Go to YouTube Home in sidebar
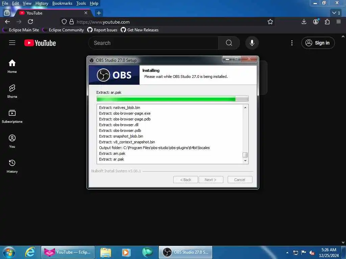The width and height of the screenshot is (346, 259). [x=12, y=66]
